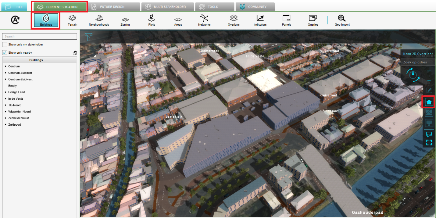Expand the Centrum tree node
Screen dimensions: 436x218
(5, 66)
